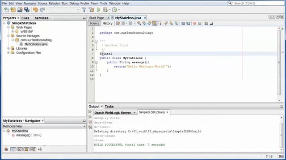Click the Toggle Bookmark icon

tap(177, 23)
